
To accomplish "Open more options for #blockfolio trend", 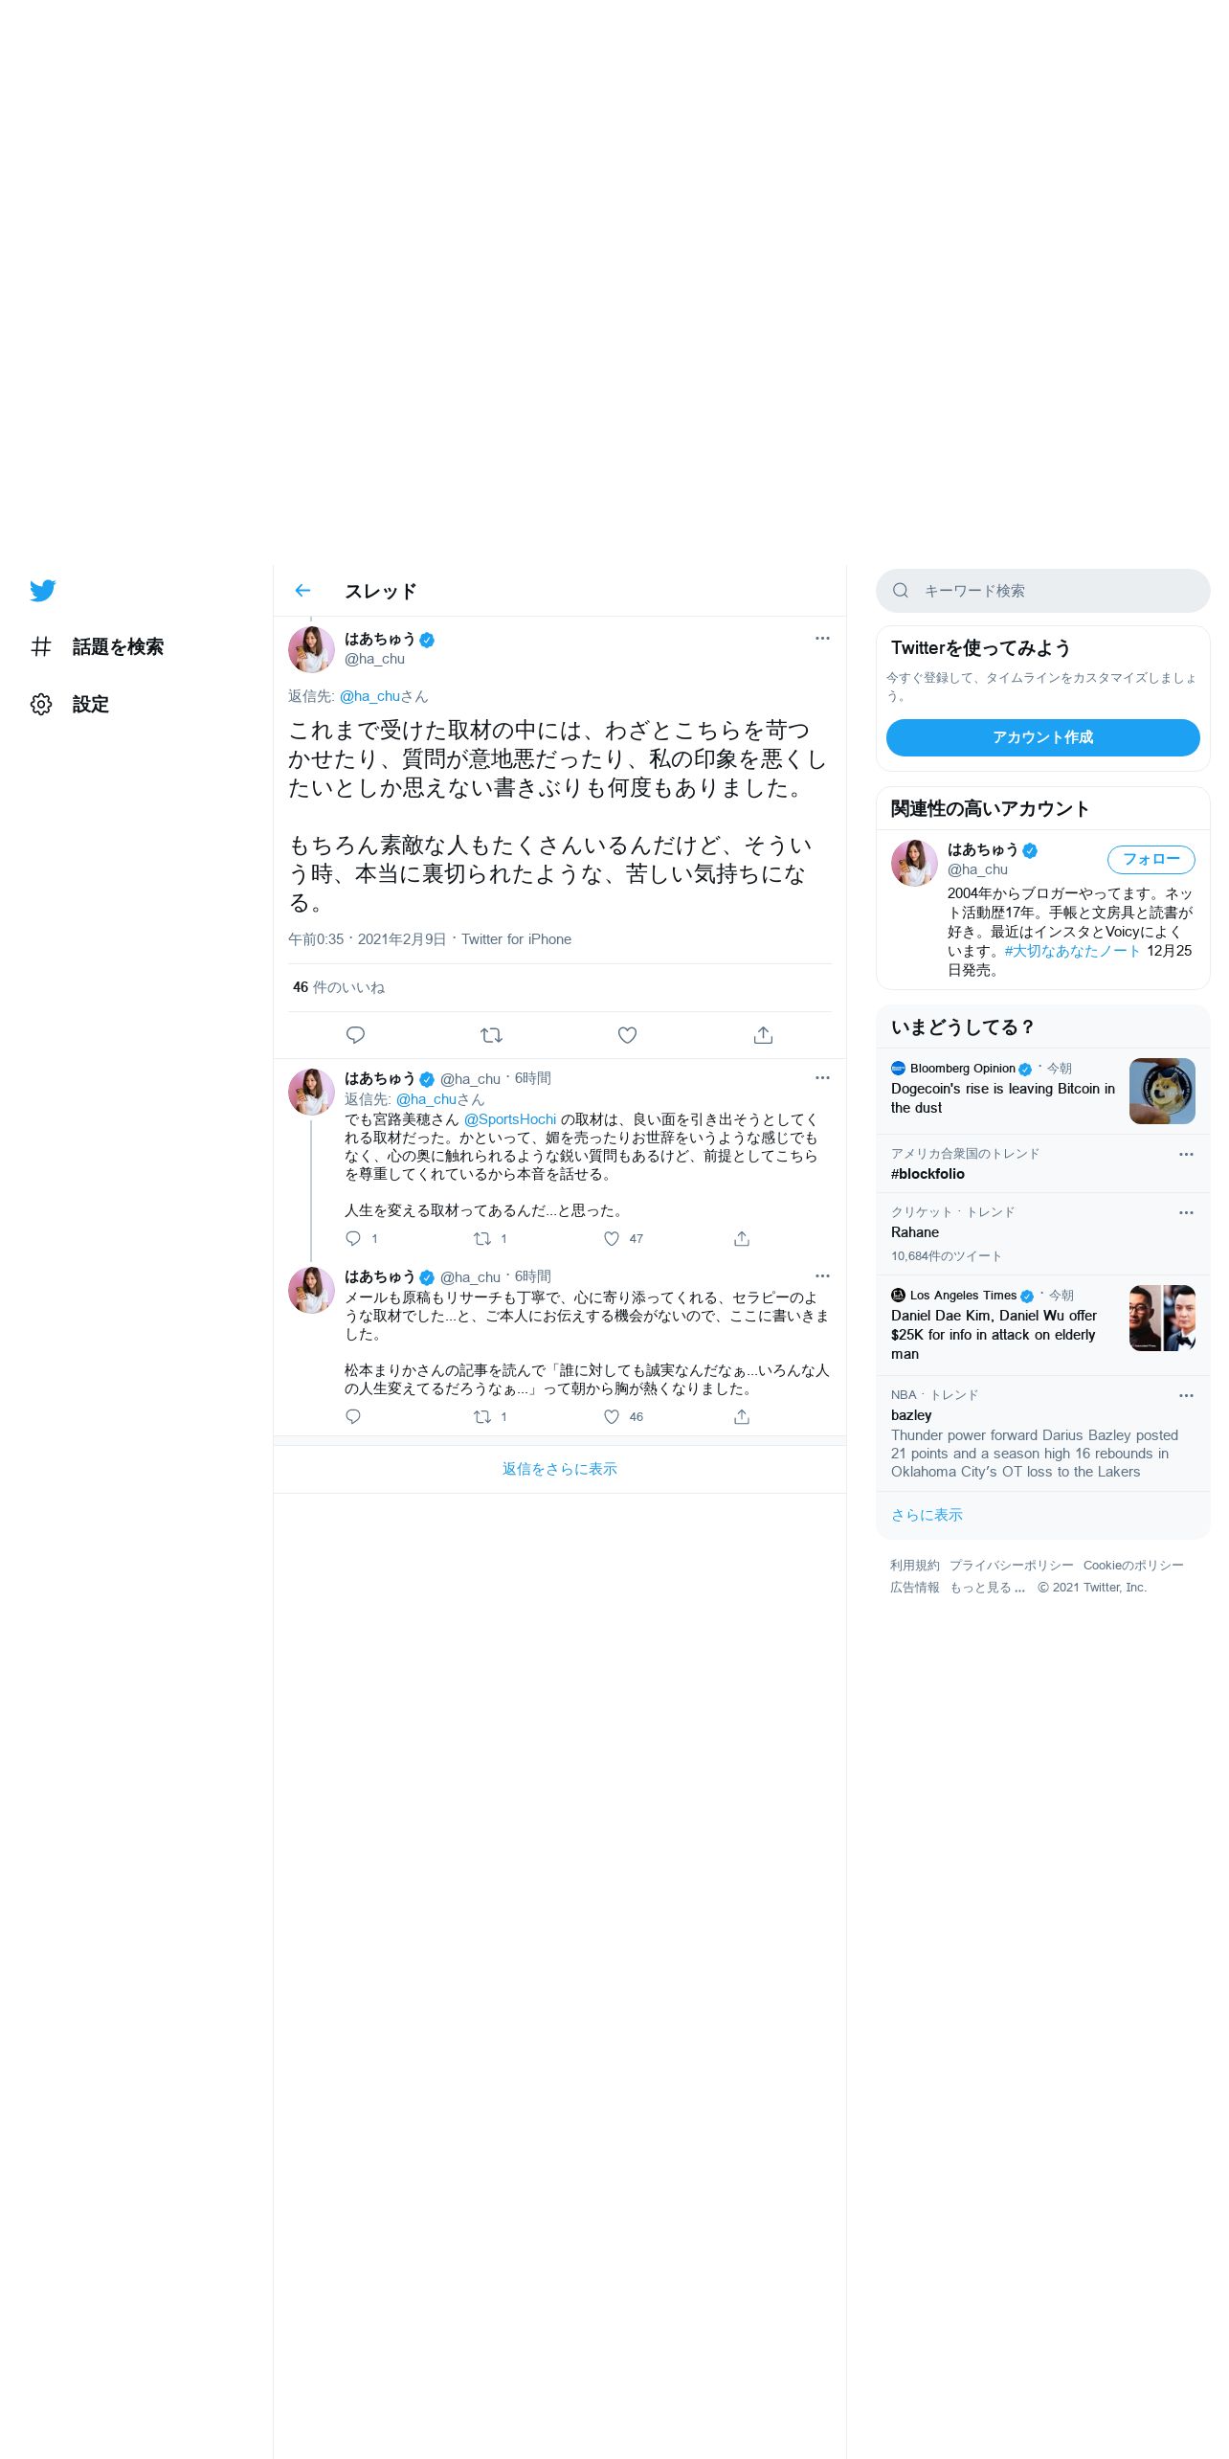I will click(x=1186, y=1154).
